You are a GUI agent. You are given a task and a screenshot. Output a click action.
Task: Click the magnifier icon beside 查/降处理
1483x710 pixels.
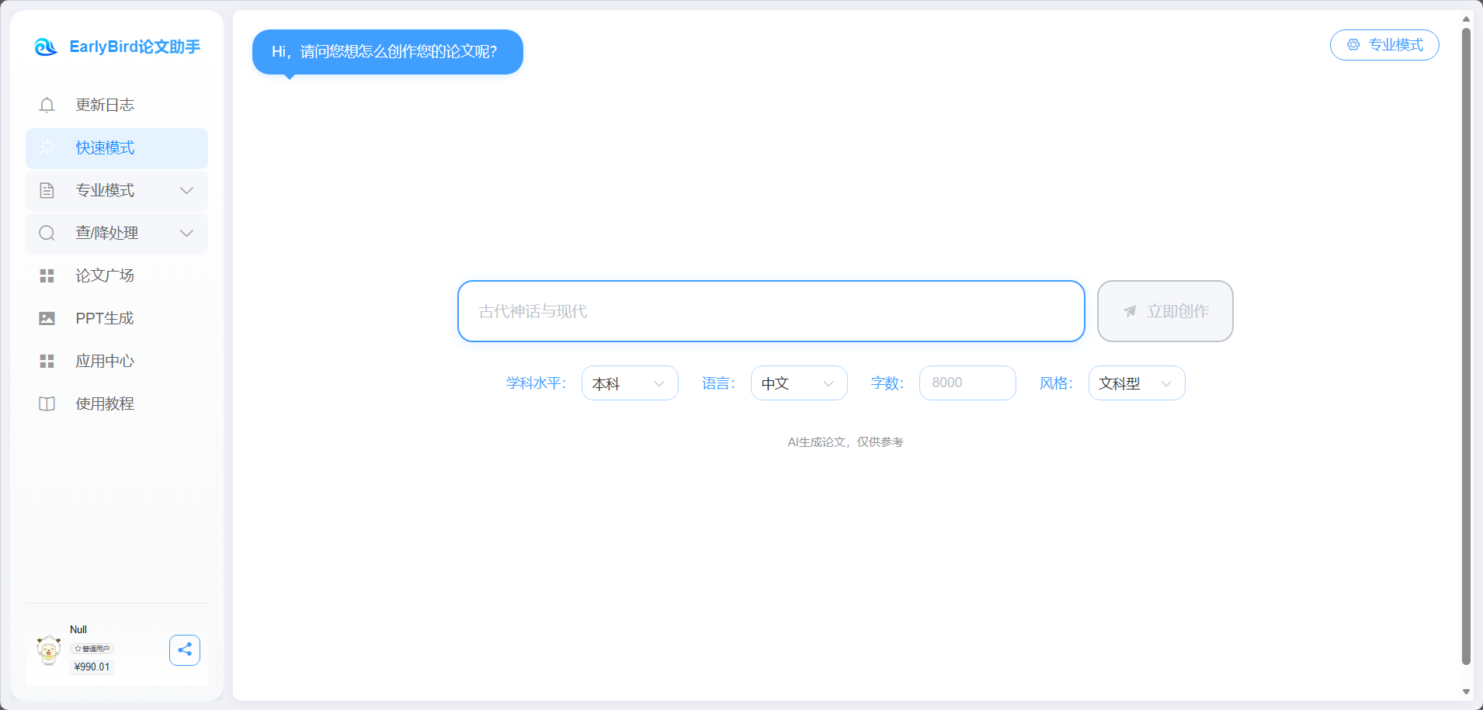[47, 233]
